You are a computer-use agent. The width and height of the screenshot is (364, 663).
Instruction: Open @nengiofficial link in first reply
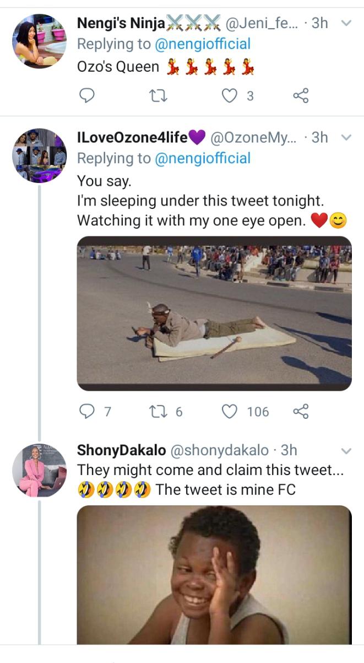(203, 44)
